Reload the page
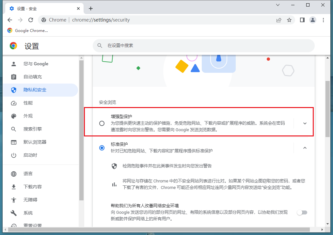 point(31,20)
